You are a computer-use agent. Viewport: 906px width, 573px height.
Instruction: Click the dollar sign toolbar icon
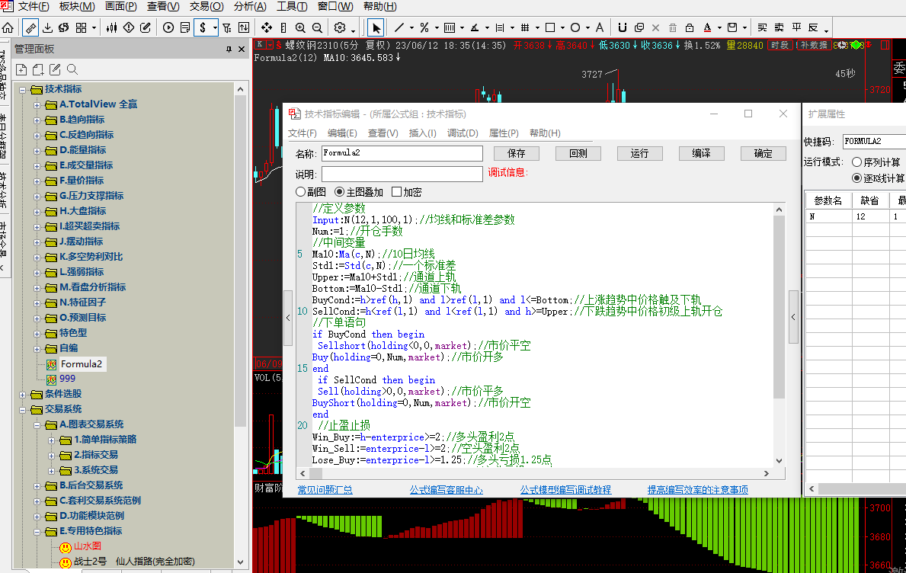tap(203, 27)
